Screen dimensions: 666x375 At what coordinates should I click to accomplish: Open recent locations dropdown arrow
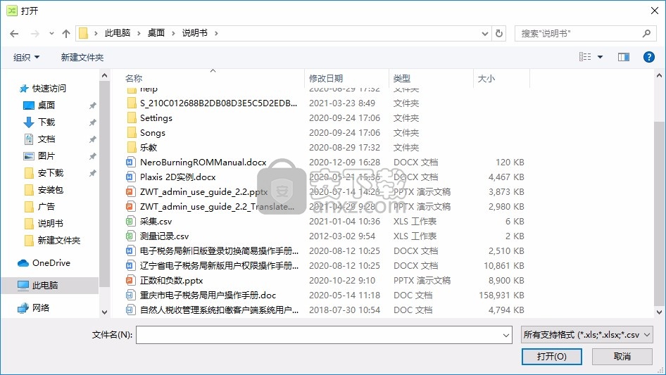[x=51, y=33]
